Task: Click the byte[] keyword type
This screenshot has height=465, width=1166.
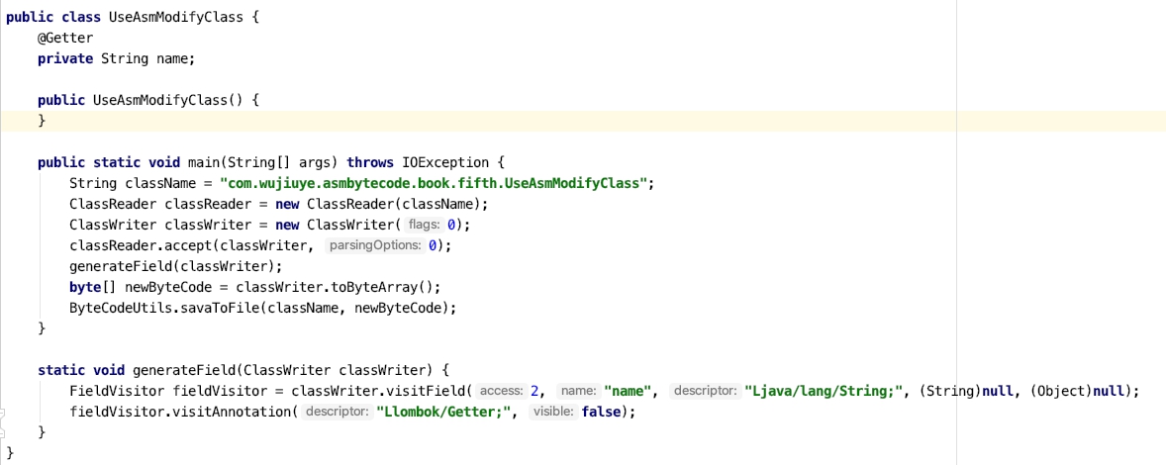Action: pos(93,287)
